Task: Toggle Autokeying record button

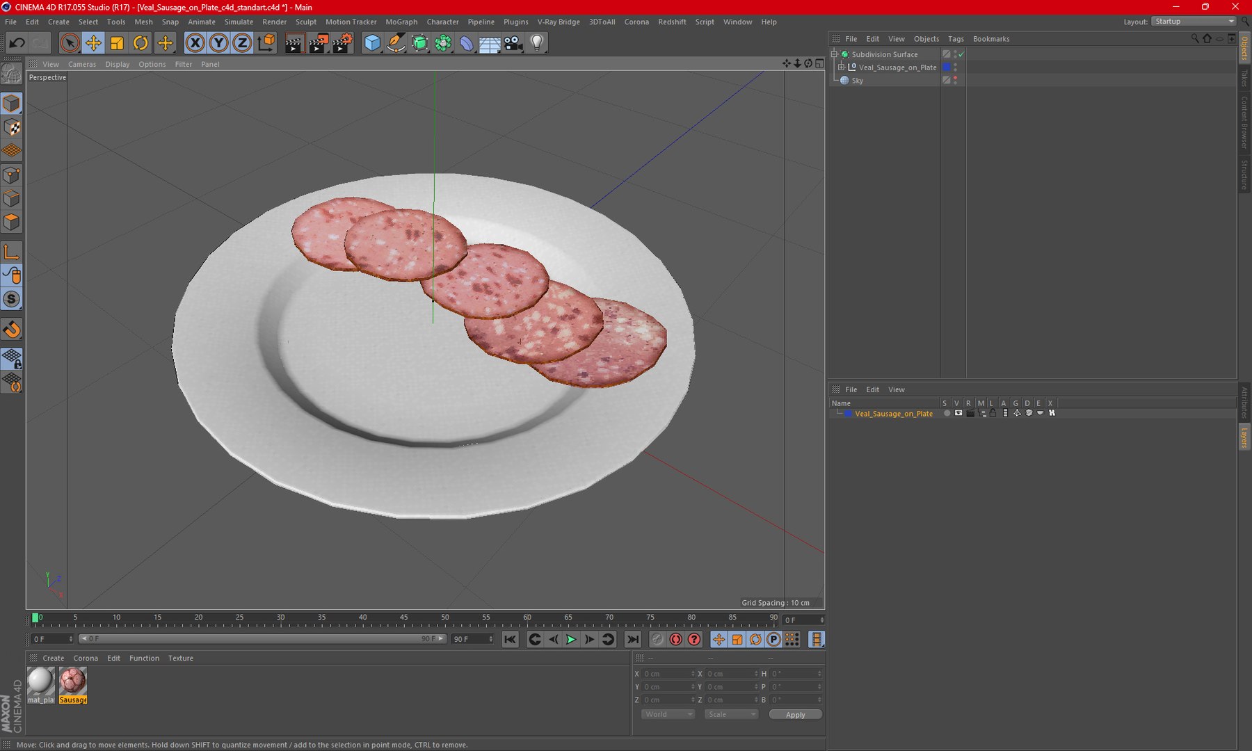Action: 675,639
